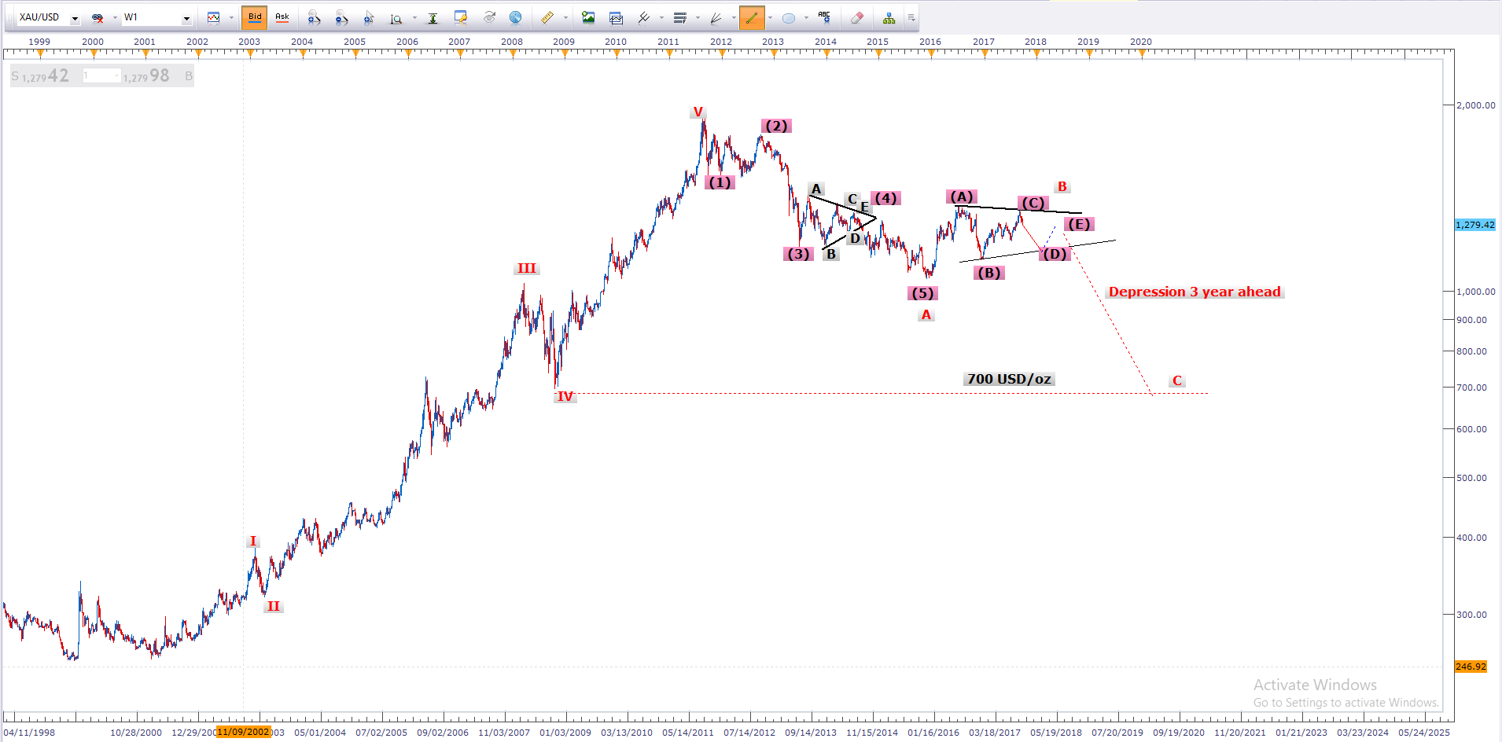1502x742 pixels.
Task: Click the add image icon
Action: pyautogui.click(x=588, y=17)
